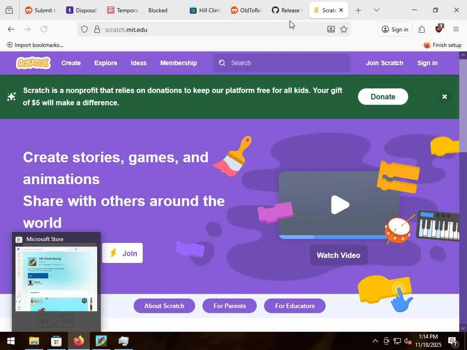The height and width of the screenshot is (350, 467).
Task: Click the tracking protection shield icon
Action: [x=84, y=29]
